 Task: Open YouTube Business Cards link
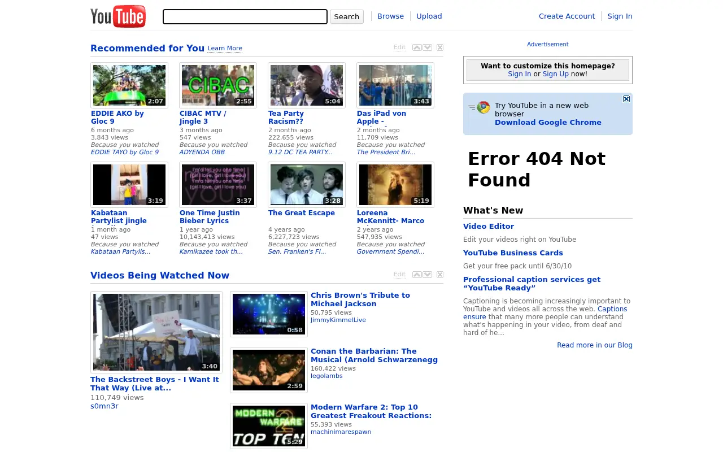click(513, 253)
